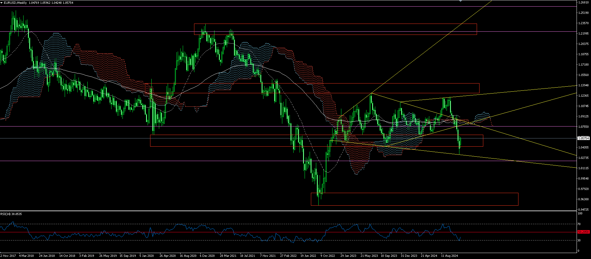The height and width of the screenshot is (259, 591).
Task: Click the 1.26810 price scale label
Action: [583, 2]
